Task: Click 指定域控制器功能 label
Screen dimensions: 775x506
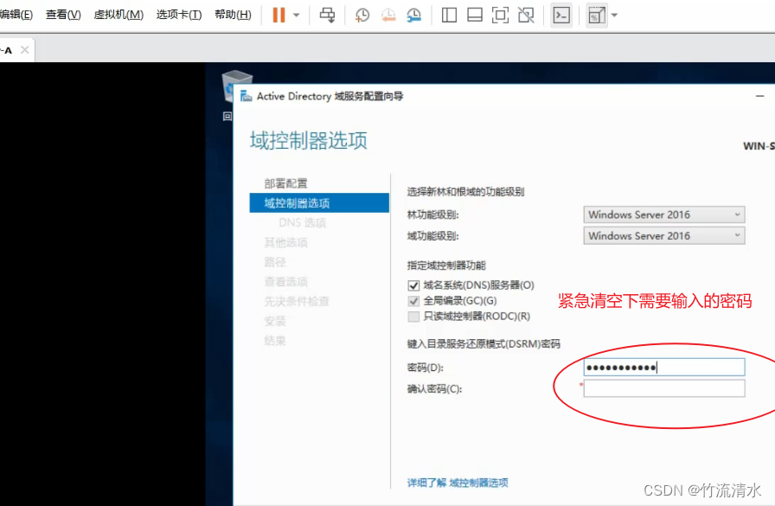Action: [x=446, y=266]
